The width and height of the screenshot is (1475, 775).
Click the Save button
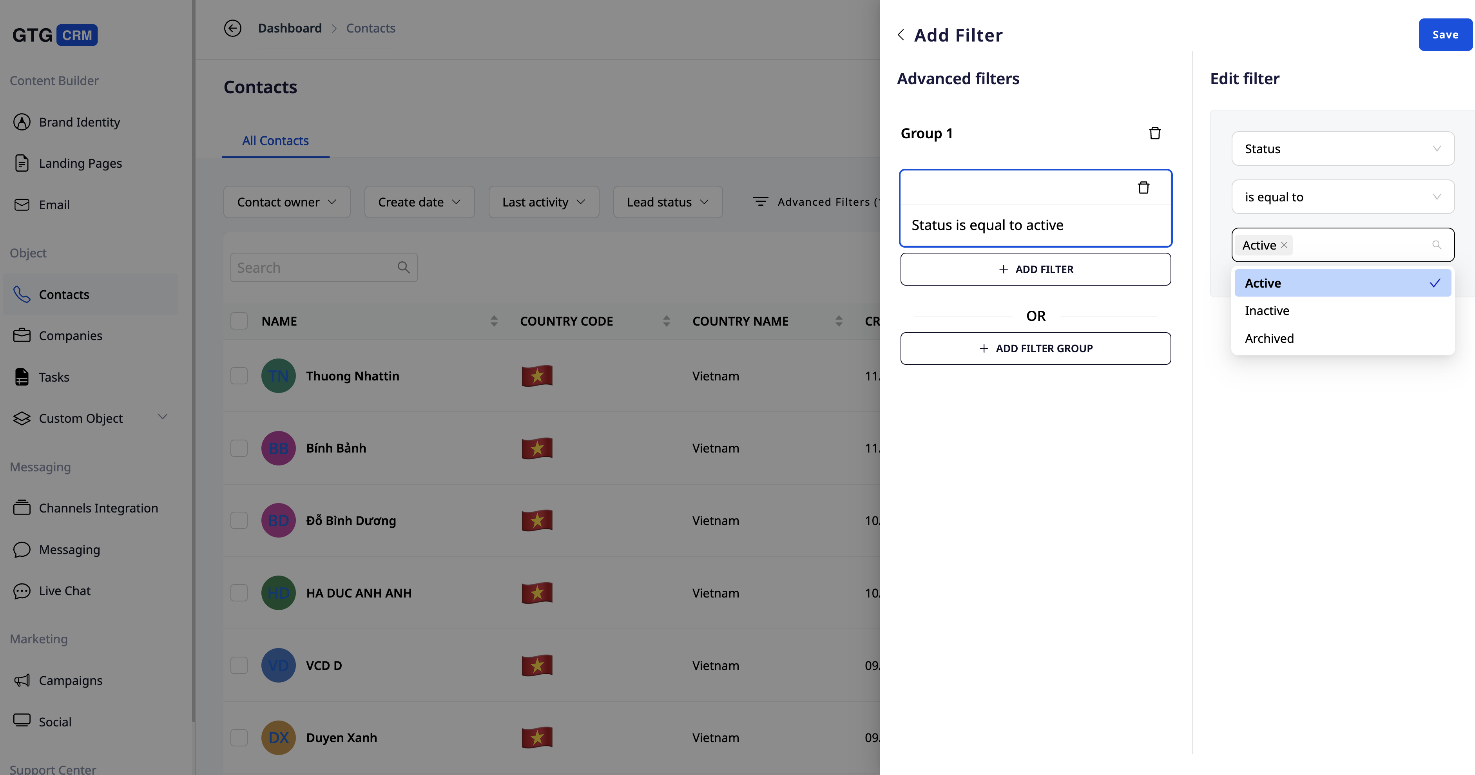(1445, 35)
